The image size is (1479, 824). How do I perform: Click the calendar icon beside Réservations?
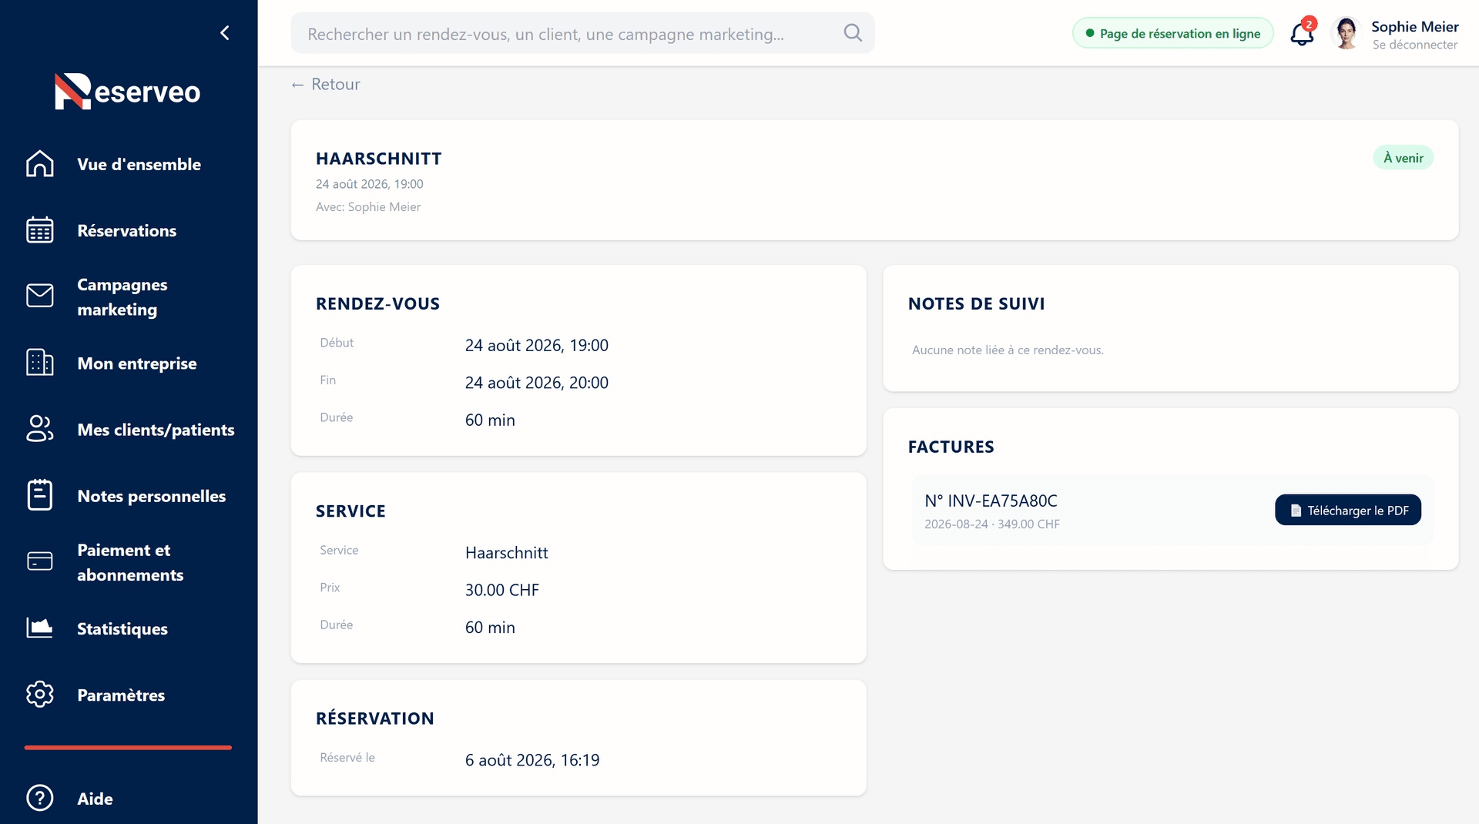(40, 230)
